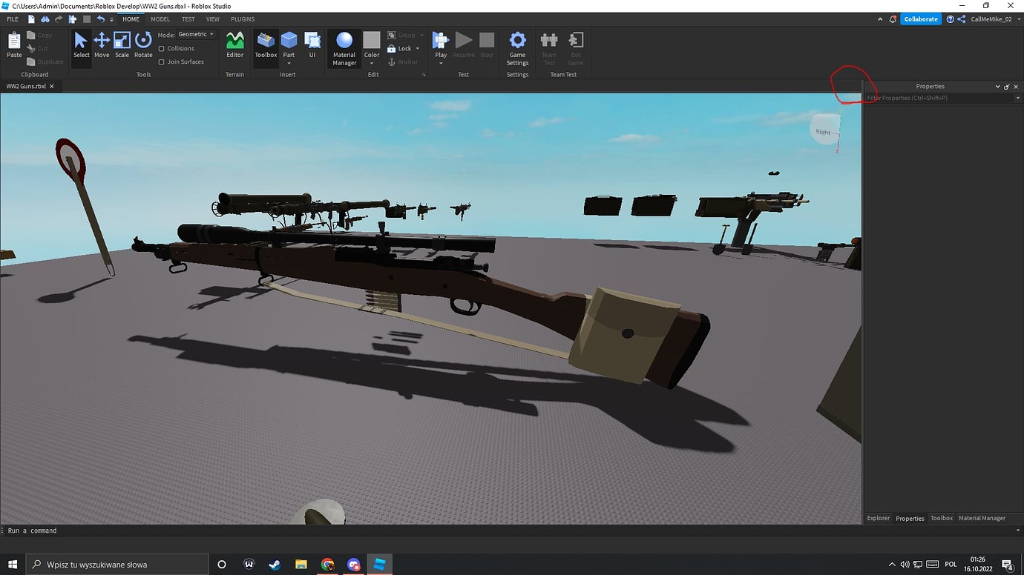Image resolution: width=1024 pixels, height=575 pixels.
Task: Launch the Material Manager
Action: pyautogui.click(x=344, y=49)
